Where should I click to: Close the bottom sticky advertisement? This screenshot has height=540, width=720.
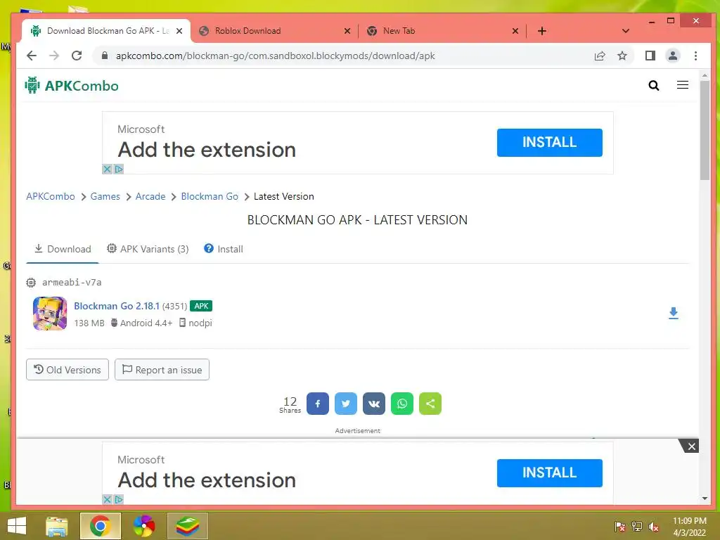(691, 446)
